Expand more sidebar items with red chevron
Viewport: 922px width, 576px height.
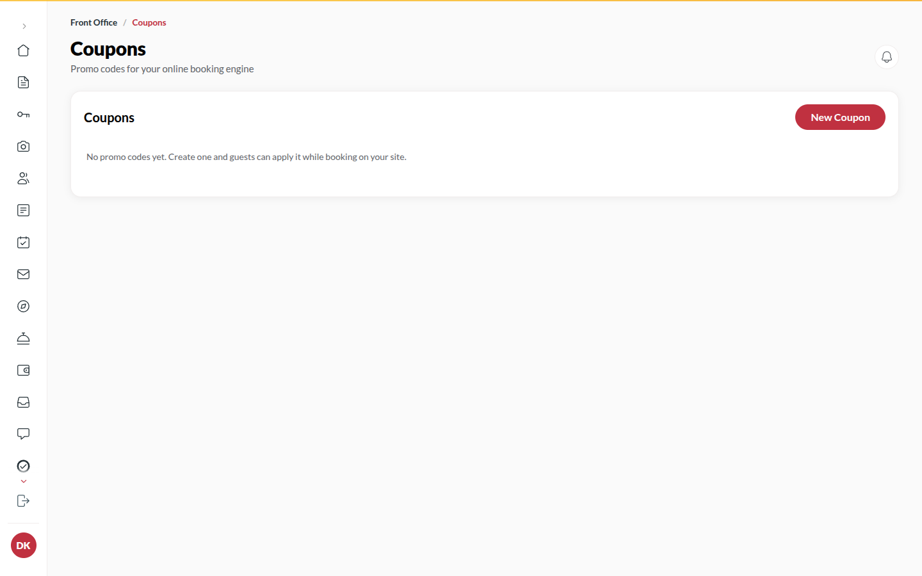tap(24, 481)
